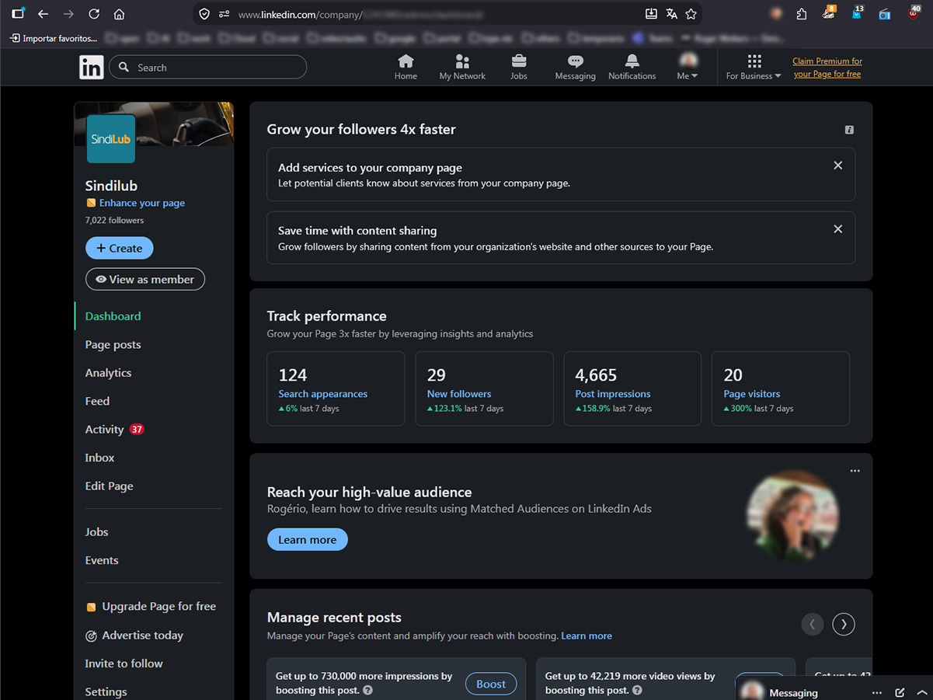
Task: Open the Search appearances metric card
Action: click(336, 388)
